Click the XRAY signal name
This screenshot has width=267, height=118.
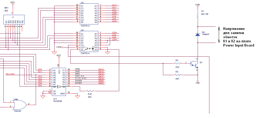(x=78, y=74)
